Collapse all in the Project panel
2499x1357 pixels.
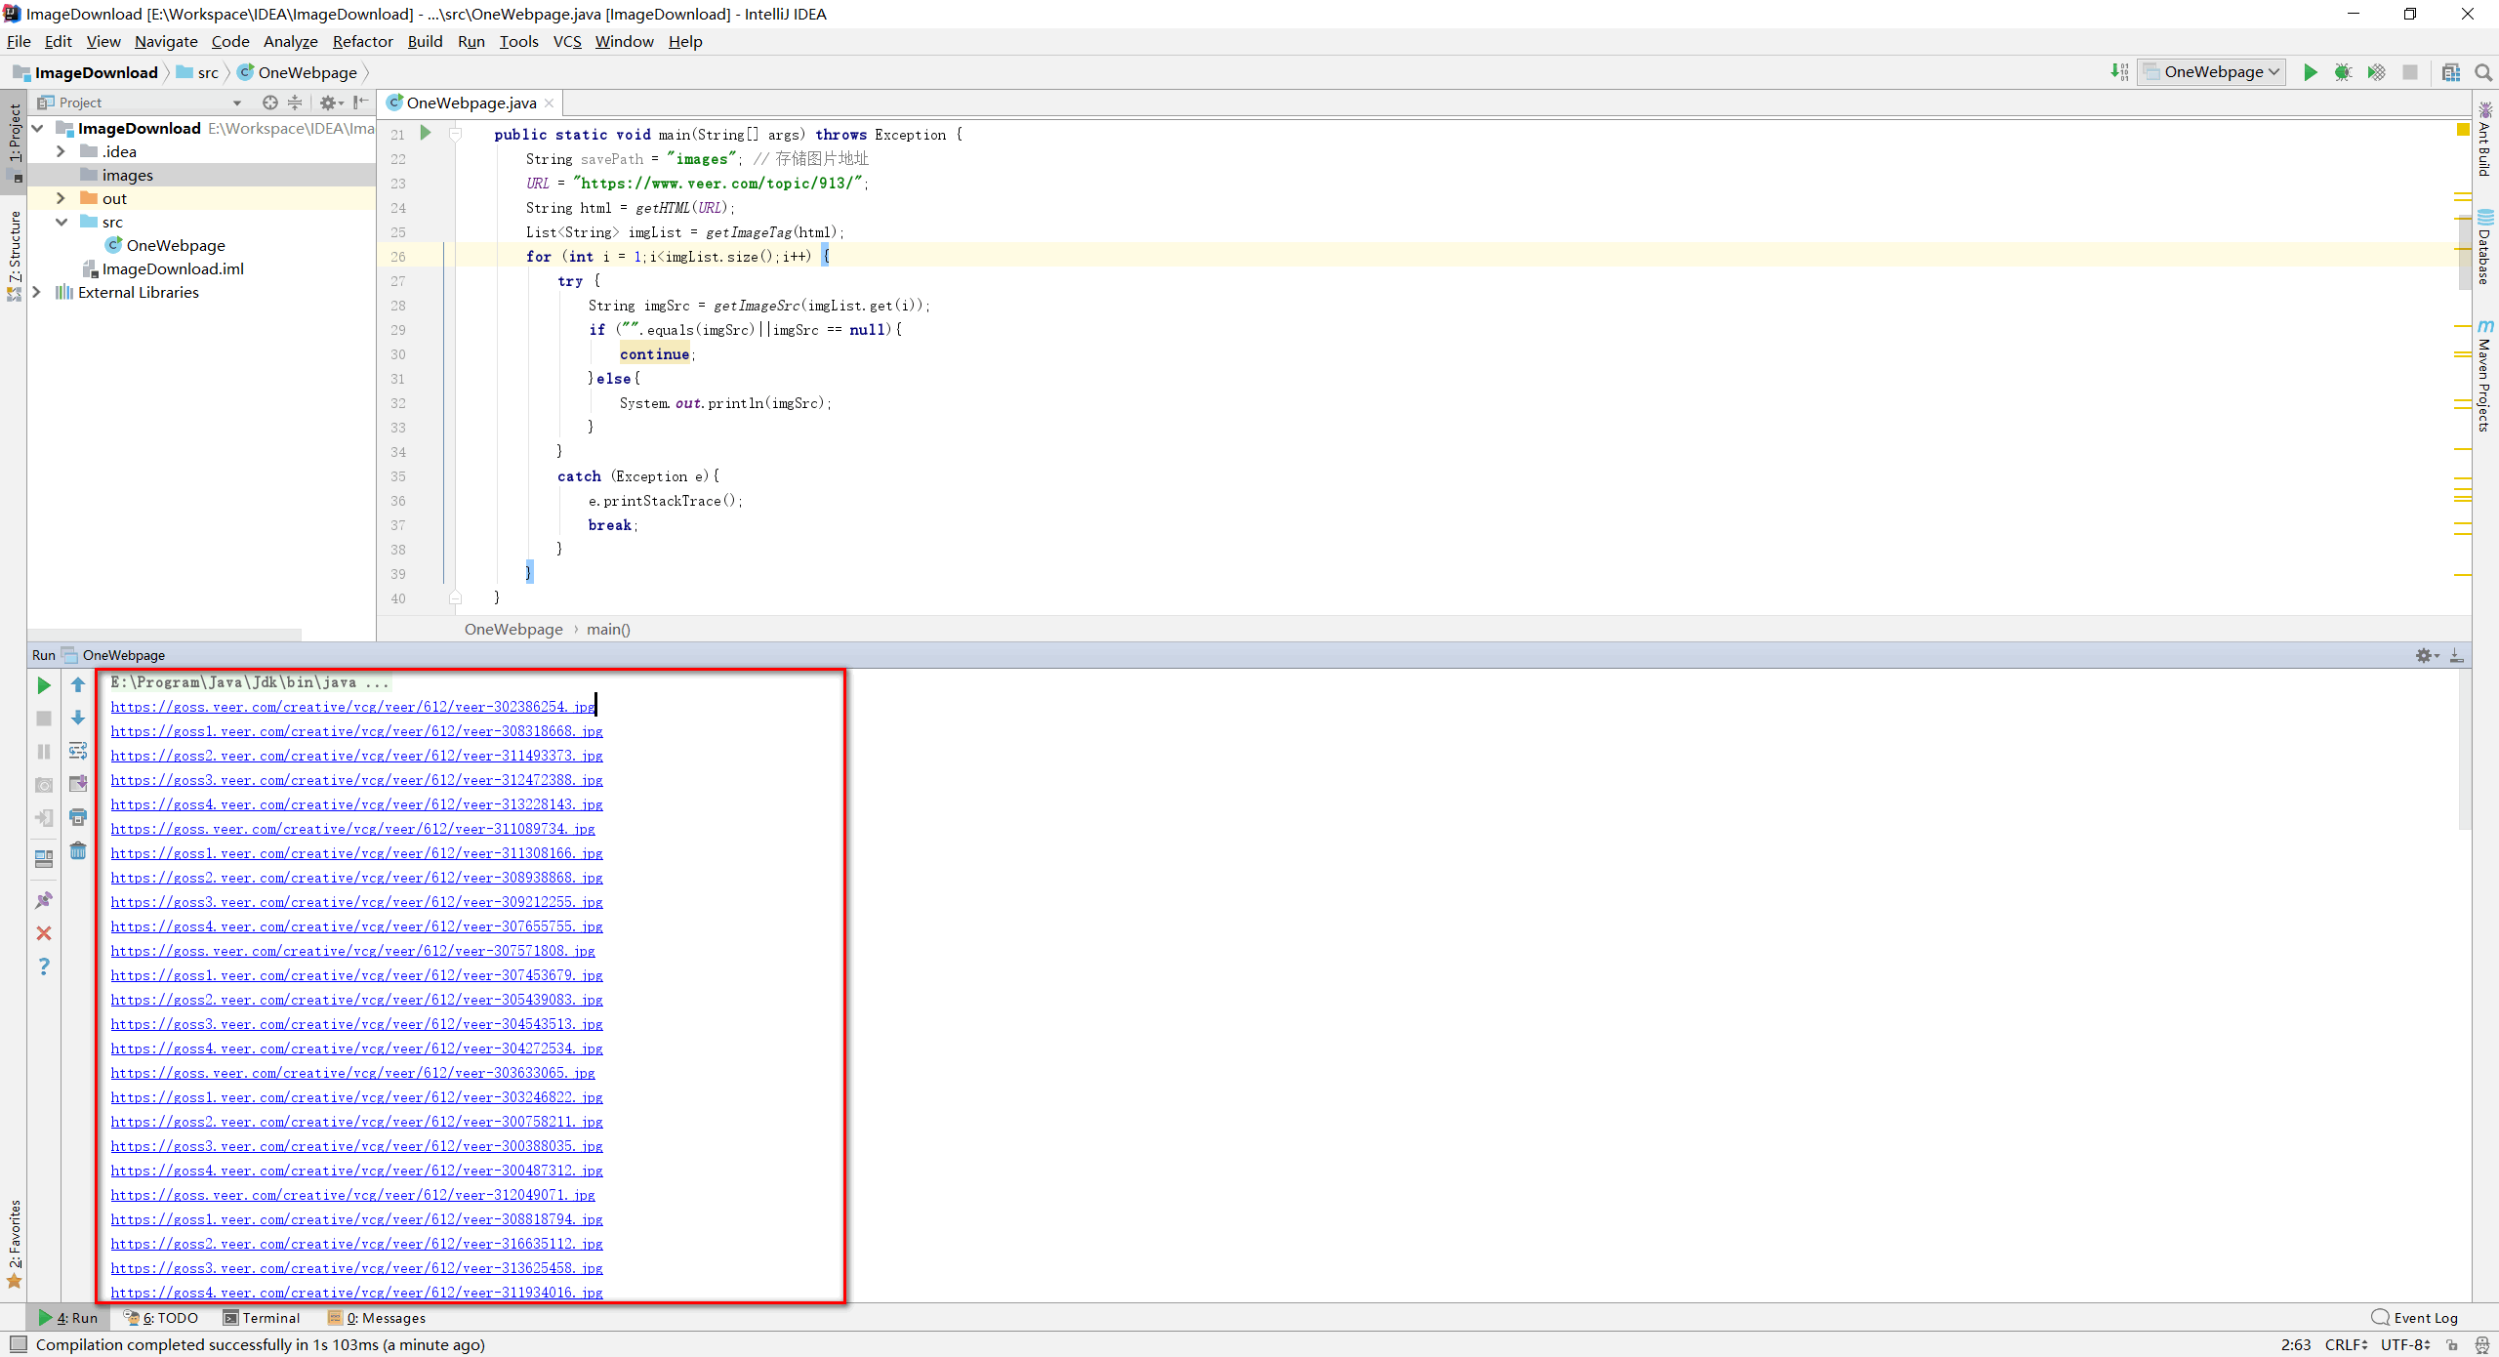pyautogui.click(x=295, y=103)
